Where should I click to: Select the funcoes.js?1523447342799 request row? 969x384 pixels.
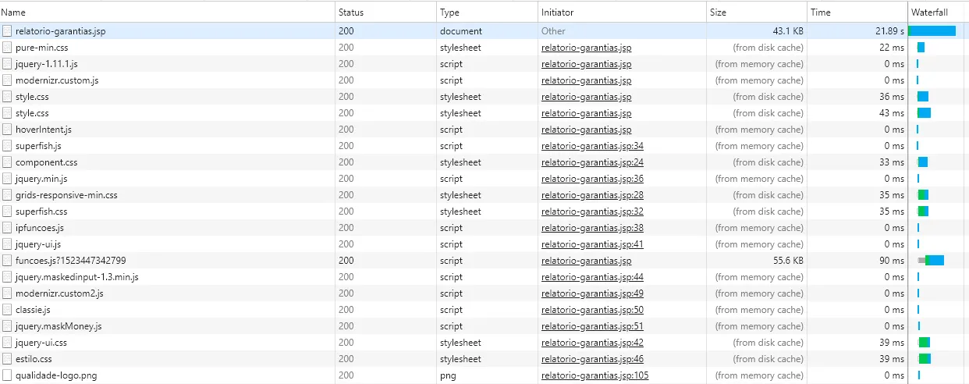(x=70, y=261)
